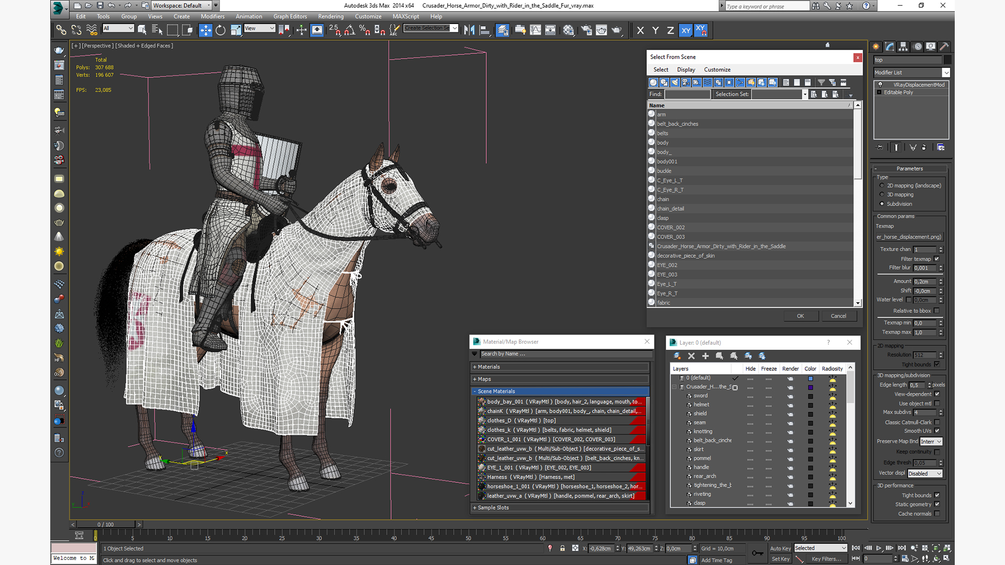Image resolution: width=1005 pixels, height=565 pixels.
Task: Click color swatch for 0 (default) layer
Action: click(810, 378)
